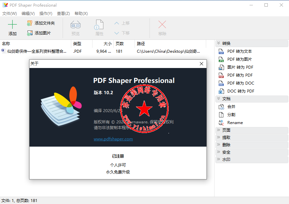The image size is (289, 204).
Task: Click the .PDF type cell
Action: pyautogui.click(x=78, y=51)
